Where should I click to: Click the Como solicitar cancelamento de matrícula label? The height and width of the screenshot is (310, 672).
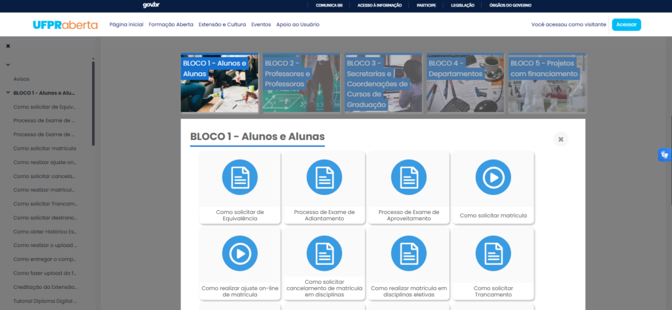click(x=324, y=288)
